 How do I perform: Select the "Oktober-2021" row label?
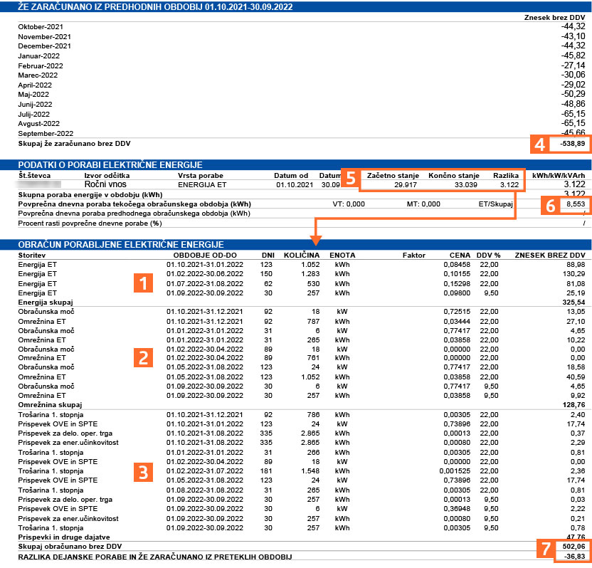coord(41,27)
